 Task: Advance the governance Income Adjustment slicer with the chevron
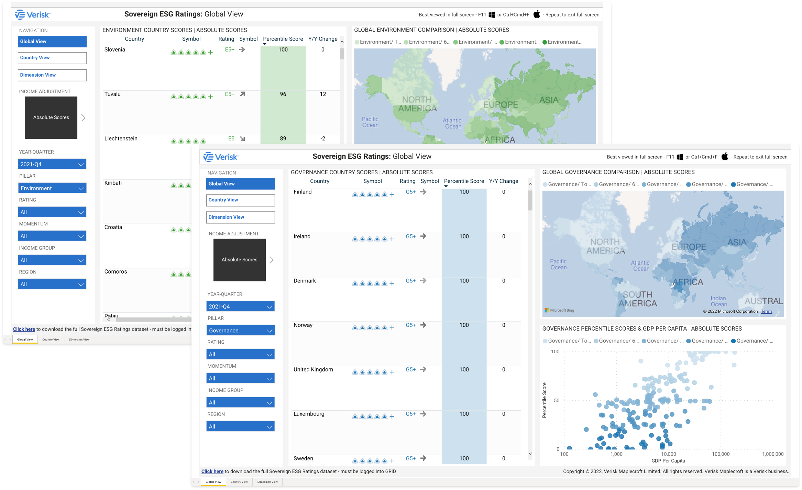pyautogui.click(x=272, y=260)
